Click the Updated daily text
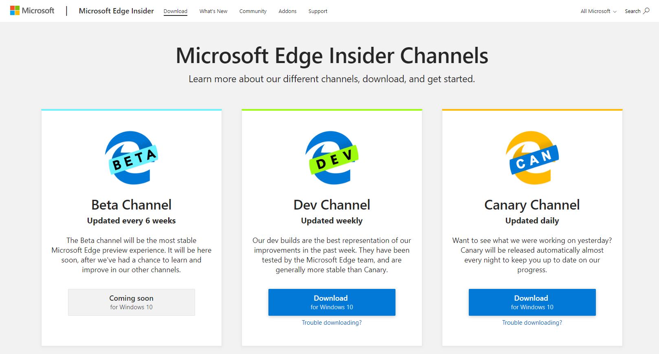The width and height of the screenshot is (659, 354). [532, 221]
